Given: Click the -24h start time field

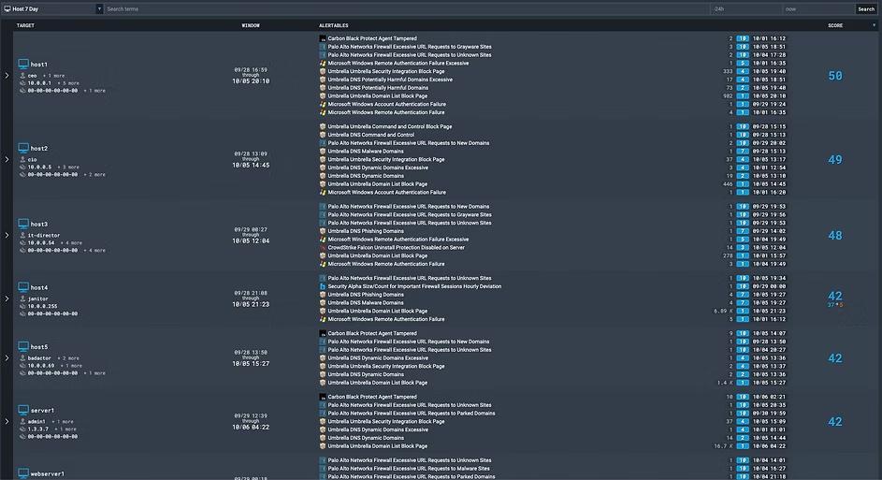Looking at the screenshot, I should pyautogui.click(x=744, y=9).
